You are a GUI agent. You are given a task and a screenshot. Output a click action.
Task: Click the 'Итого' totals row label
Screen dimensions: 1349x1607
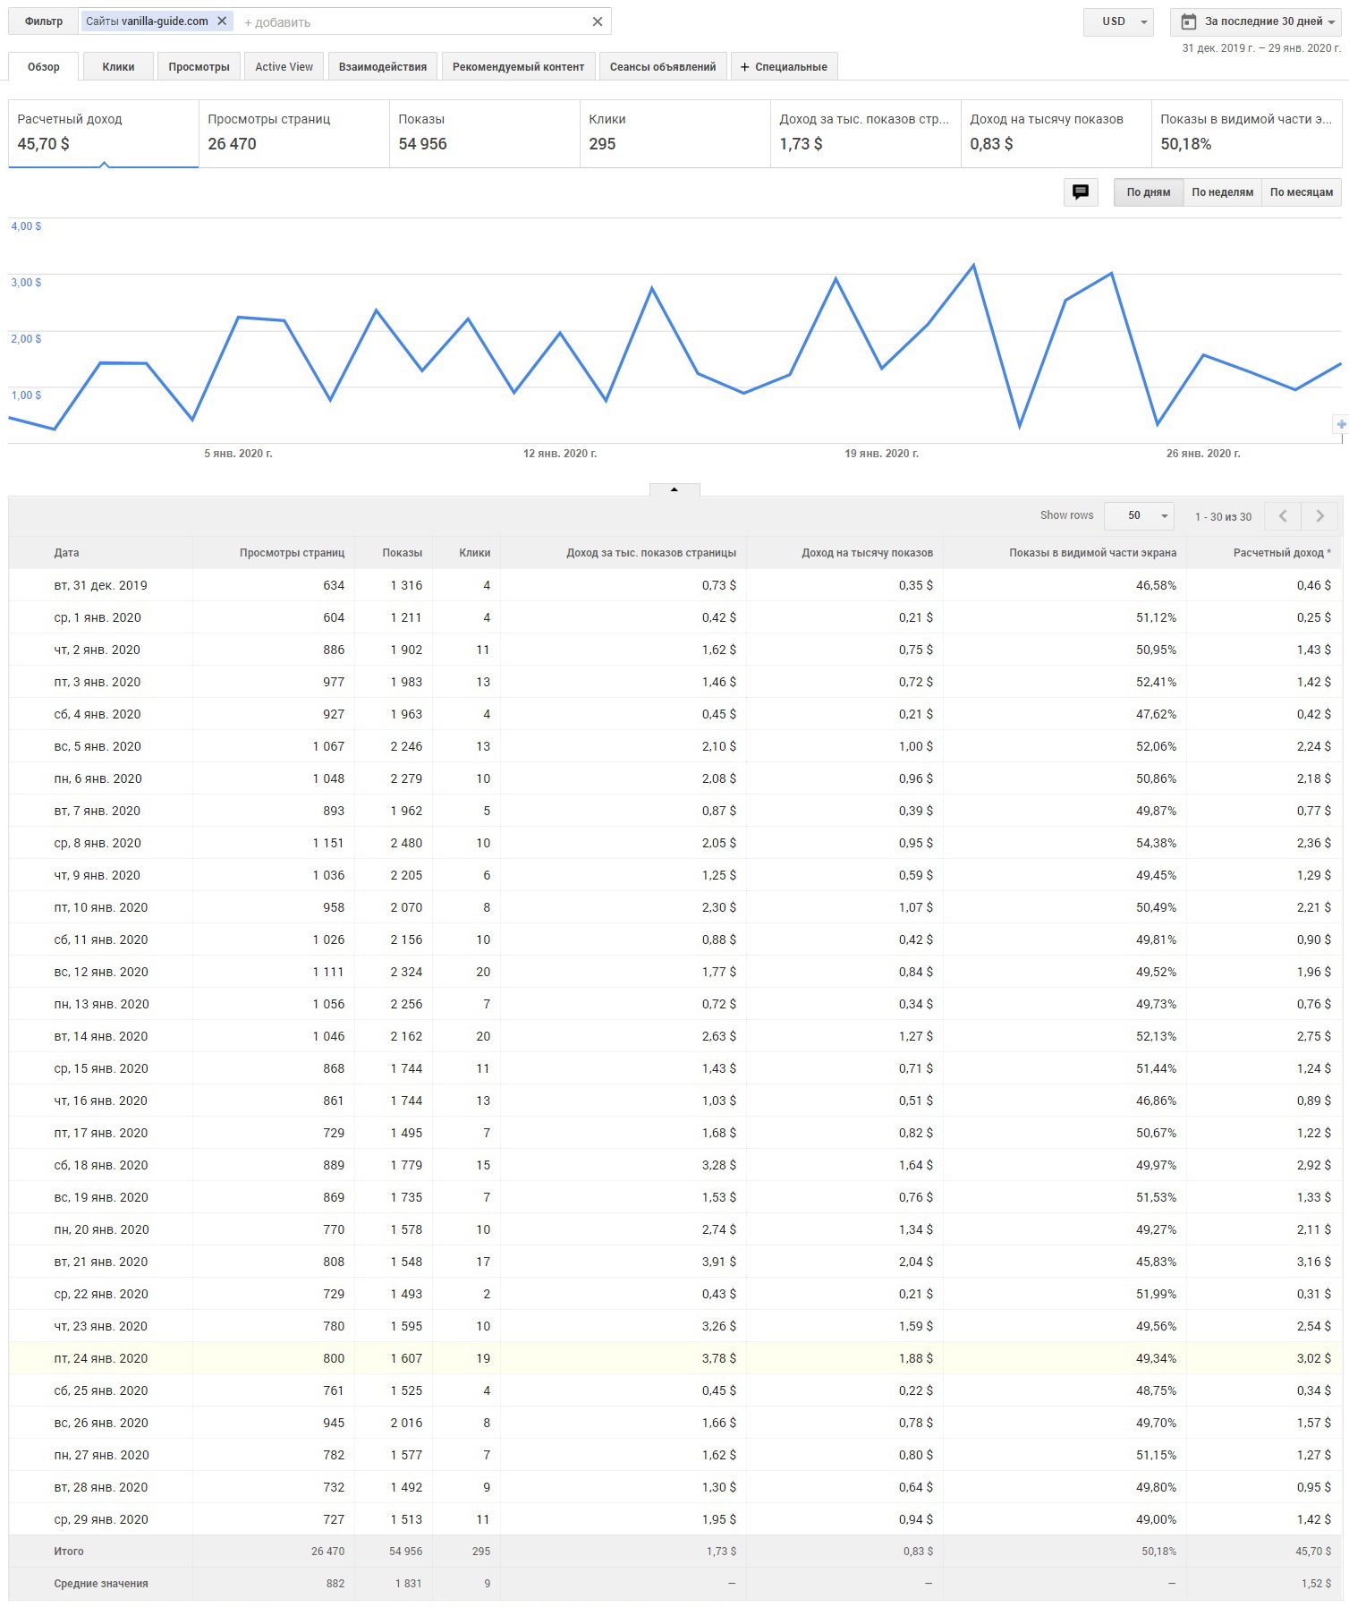coord(69,1552)
